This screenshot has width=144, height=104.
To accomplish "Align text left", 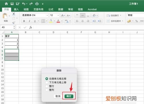I will pyautogui.click(x=77, y=21).
